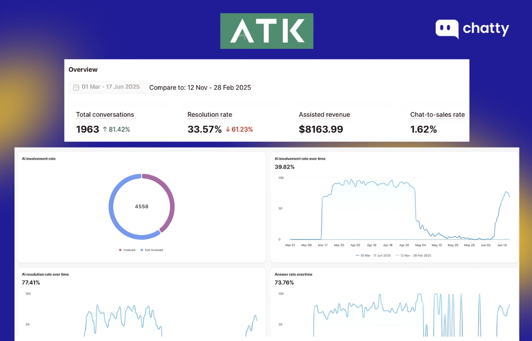Image resolution: width=532 pixels, height=341 pixels.
Task: Open the Total conversations metric label
Action: coord(105,114)
